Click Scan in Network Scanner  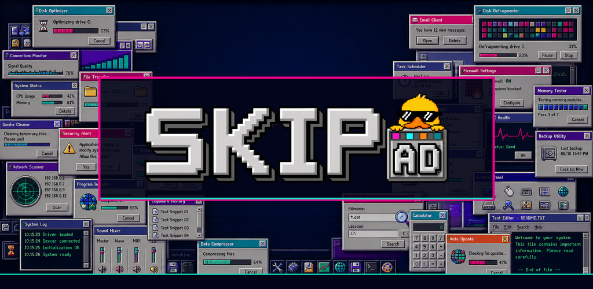coord(57,208)
